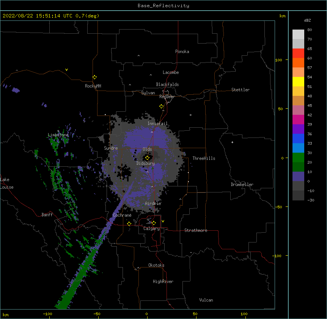The width and height of the screenshot is (327, 319).
Task: Click the yellow radar site marker near Olds
Action: [x=147, y=158]
